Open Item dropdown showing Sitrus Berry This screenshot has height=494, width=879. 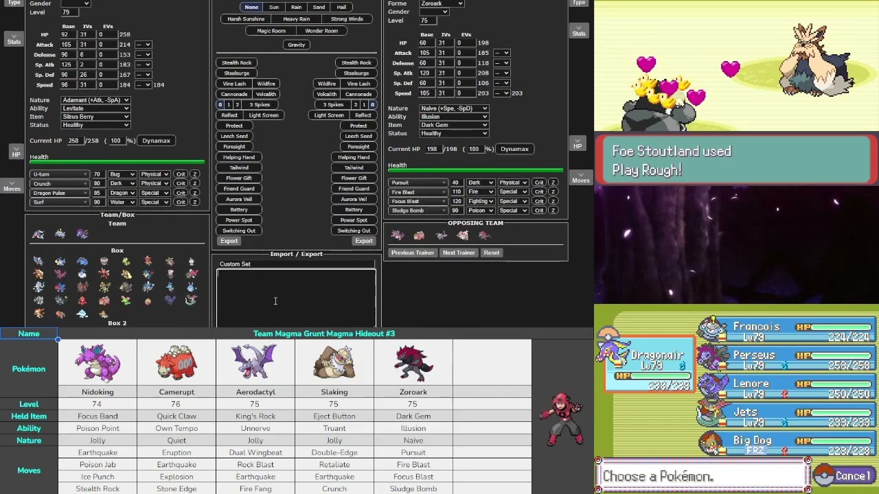[x=95, y=117]
